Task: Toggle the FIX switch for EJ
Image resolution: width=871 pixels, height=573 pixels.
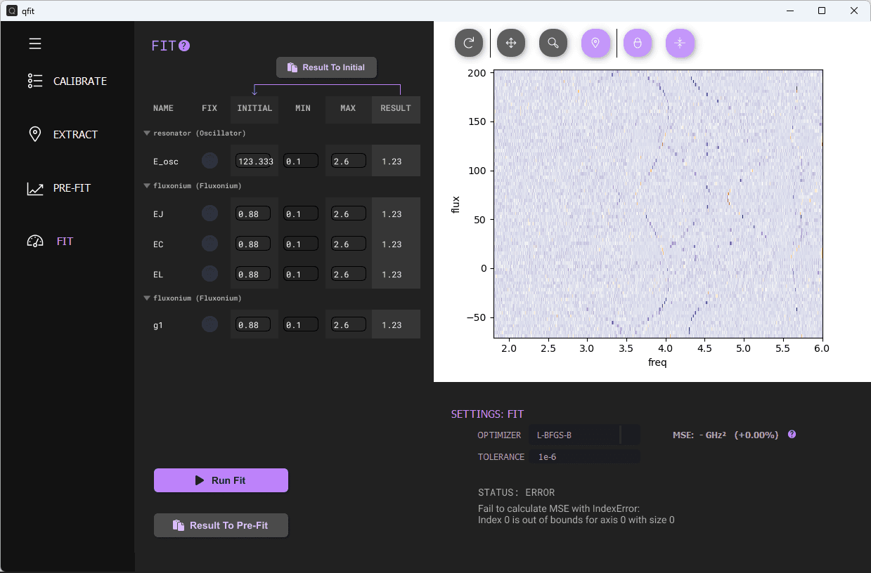Action: coord(209,213)
